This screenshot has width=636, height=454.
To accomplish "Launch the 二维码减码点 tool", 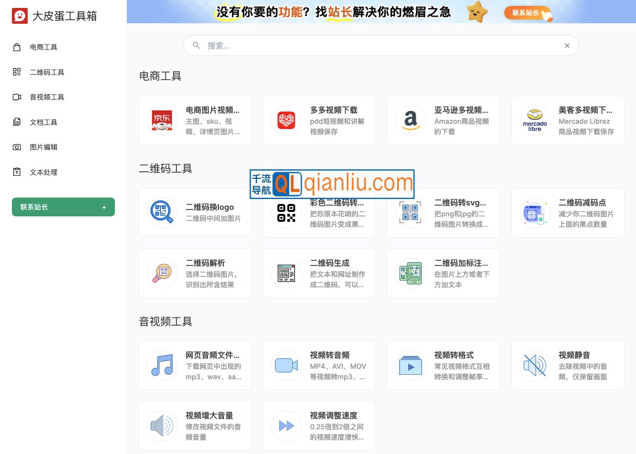I will 568,213.
